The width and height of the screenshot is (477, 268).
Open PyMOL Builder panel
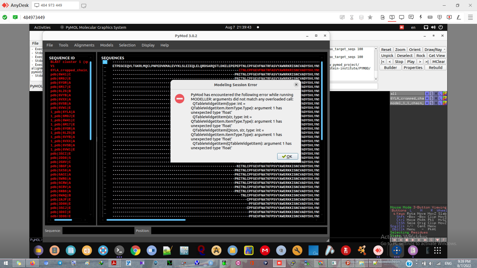[391, 67]
